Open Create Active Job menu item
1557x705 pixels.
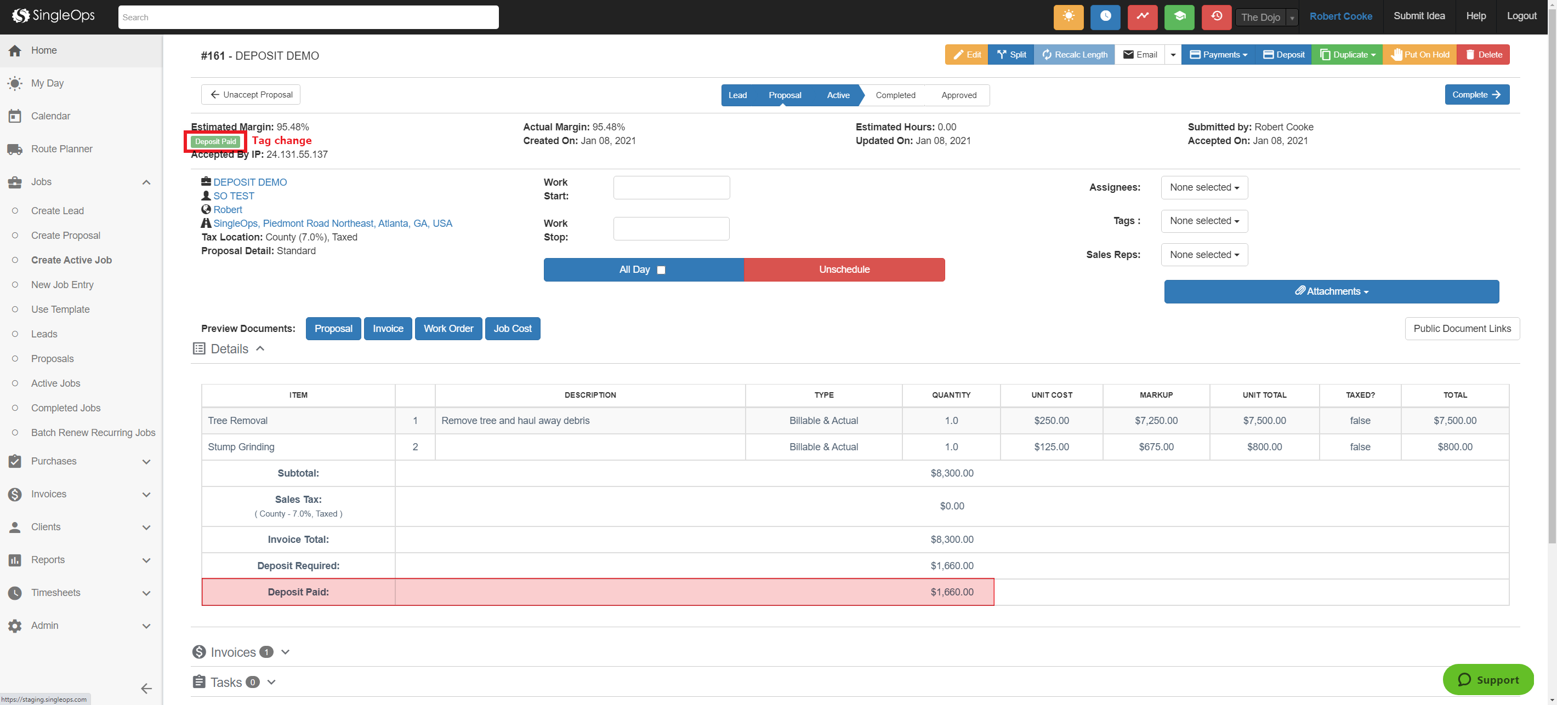tap(71, 260)
